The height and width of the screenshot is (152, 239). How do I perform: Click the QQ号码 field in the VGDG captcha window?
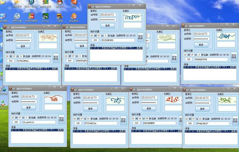pos(23,35)
